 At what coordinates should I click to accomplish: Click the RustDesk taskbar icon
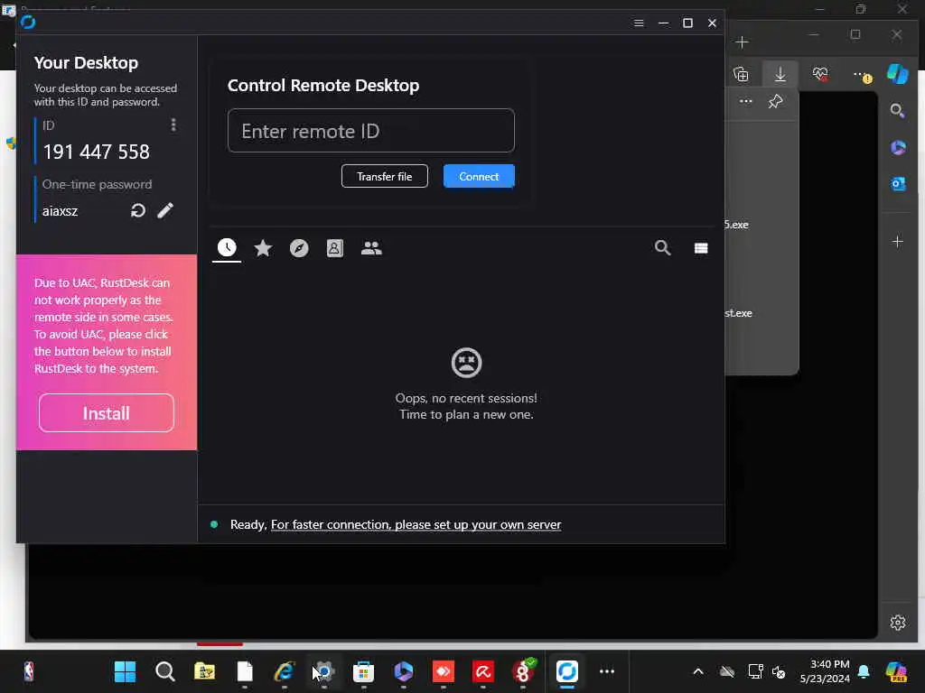(567, 671)
